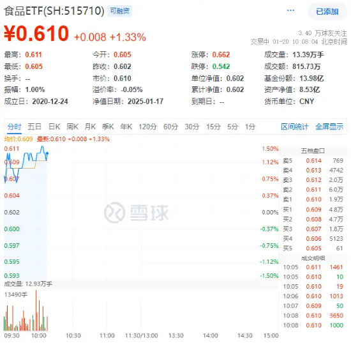Click the 成交明细 section header
Screen dimensions: 351x343
[x=313, y=258]
